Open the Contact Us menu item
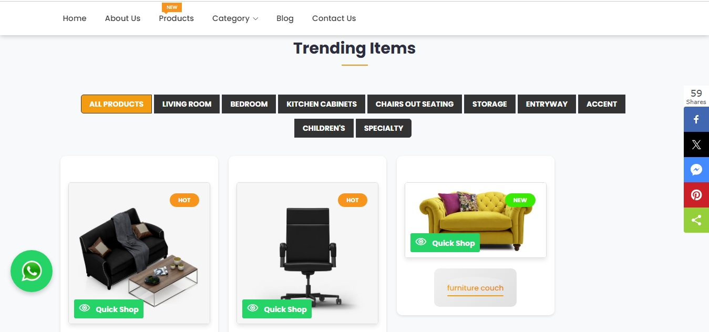Image resolution: width=709 pixels, height=332 pixels. 334,18
